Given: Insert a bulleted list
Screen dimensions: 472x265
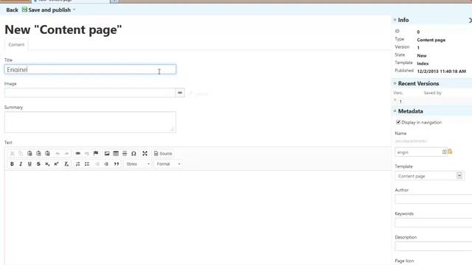Looking at the screenshot, I should coord(87,164).
